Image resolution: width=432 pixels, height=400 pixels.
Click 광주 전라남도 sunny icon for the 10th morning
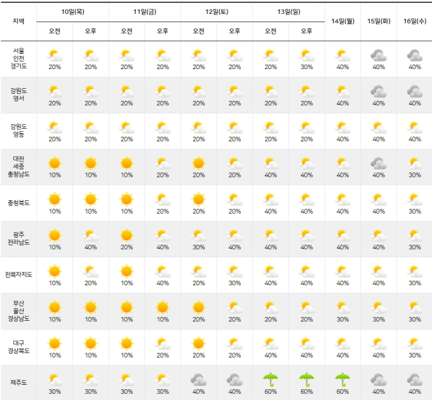point(55,235)
